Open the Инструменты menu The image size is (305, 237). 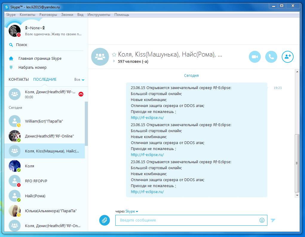99,15
